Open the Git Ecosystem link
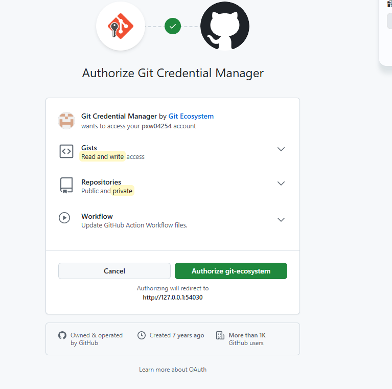Image resolution: width=392 pixels, height=389 pixels. (191, 116)
